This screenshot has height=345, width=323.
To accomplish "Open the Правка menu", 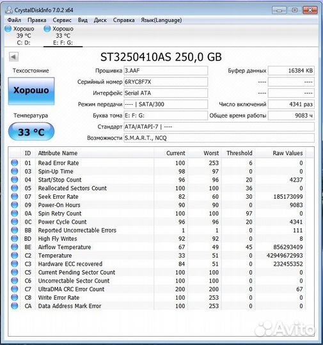I will tap(37, 20).
